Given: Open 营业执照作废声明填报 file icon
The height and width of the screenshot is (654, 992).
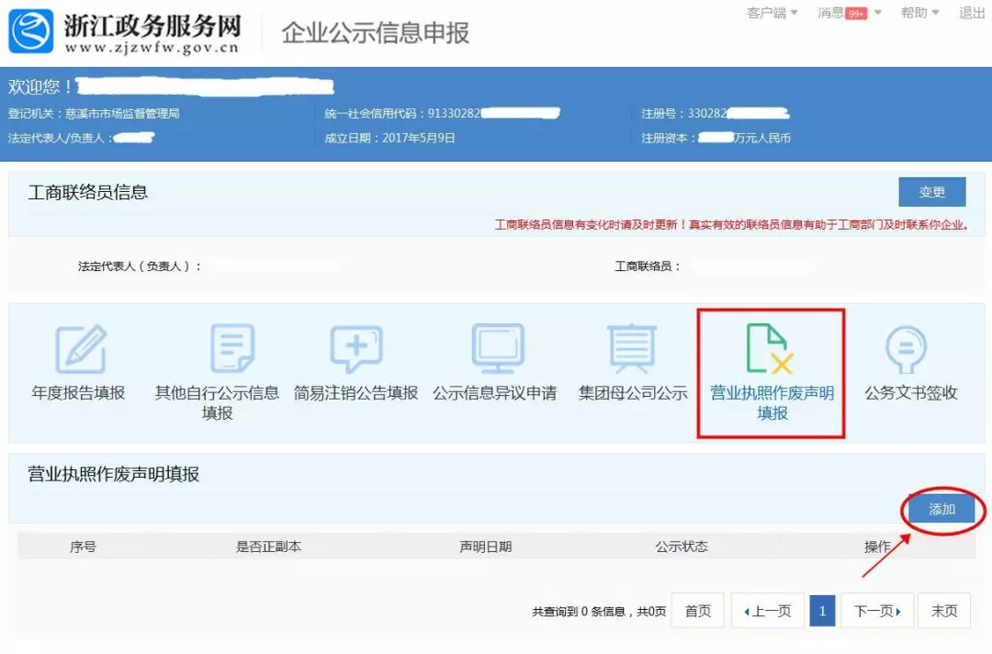Looking at the screenshot, I should 770,348.
